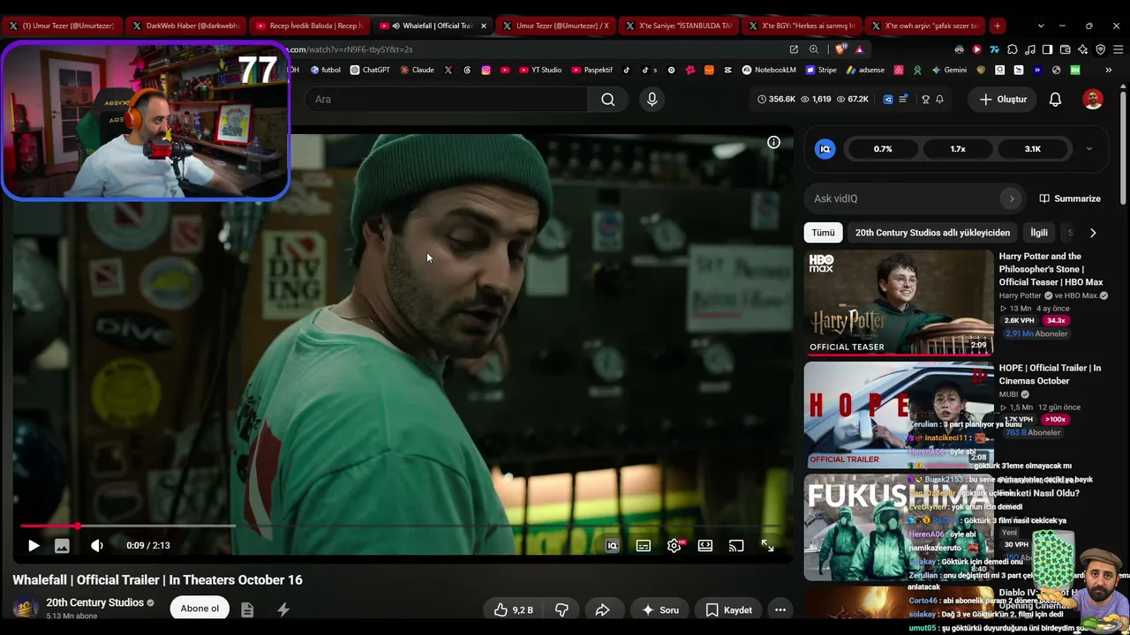Click the YouTube search magnifier button
Screen dimensions: 1130x635
pos(608,100)
